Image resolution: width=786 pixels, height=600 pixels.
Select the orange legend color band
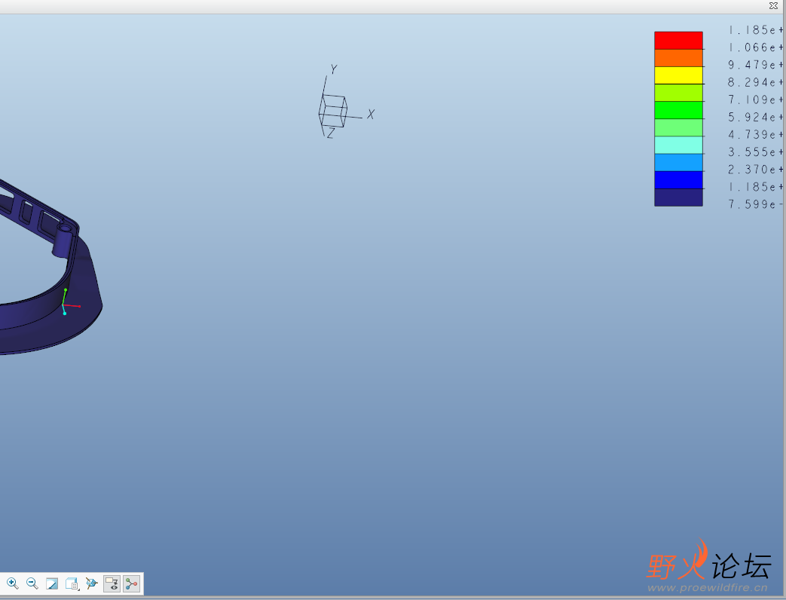[x=678, y=57]
